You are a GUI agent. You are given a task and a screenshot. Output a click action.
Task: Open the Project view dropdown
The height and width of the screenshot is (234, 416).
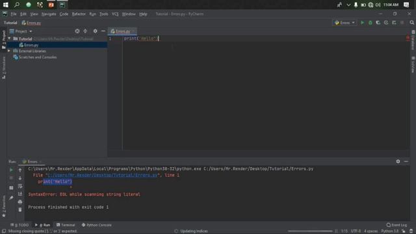coord(21,31)
